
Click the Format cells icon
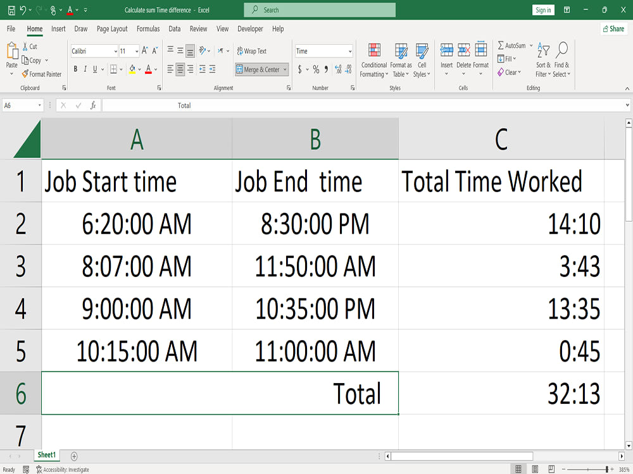click(481, 50)
